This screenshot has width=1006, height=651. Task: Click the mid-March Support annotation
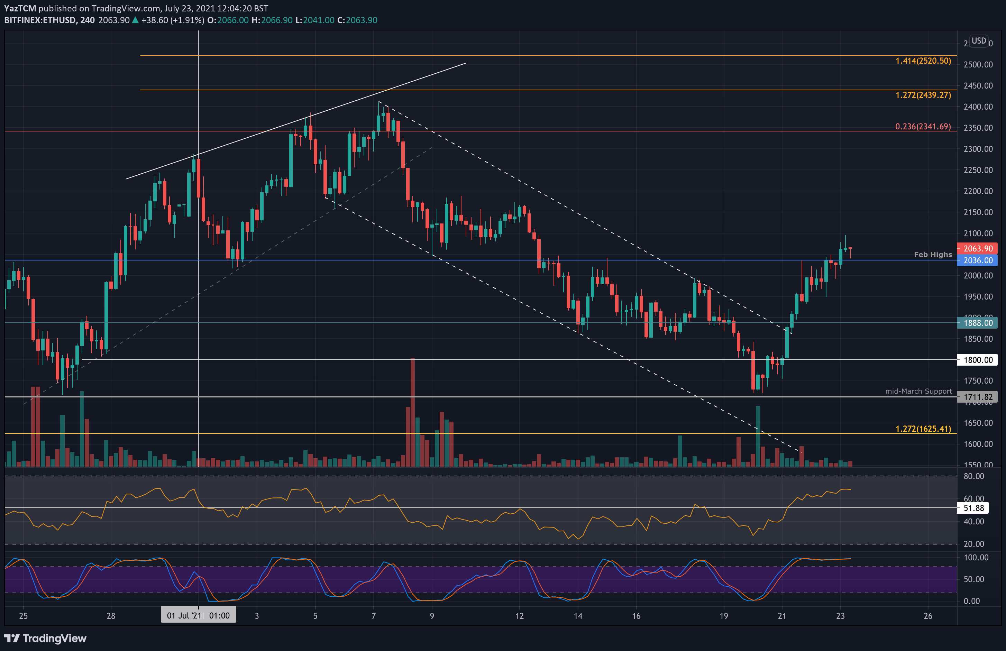coord(918,392)
